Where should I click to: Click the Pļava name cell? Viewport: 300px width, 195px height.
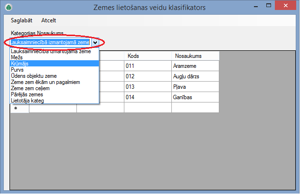(195, 87)
